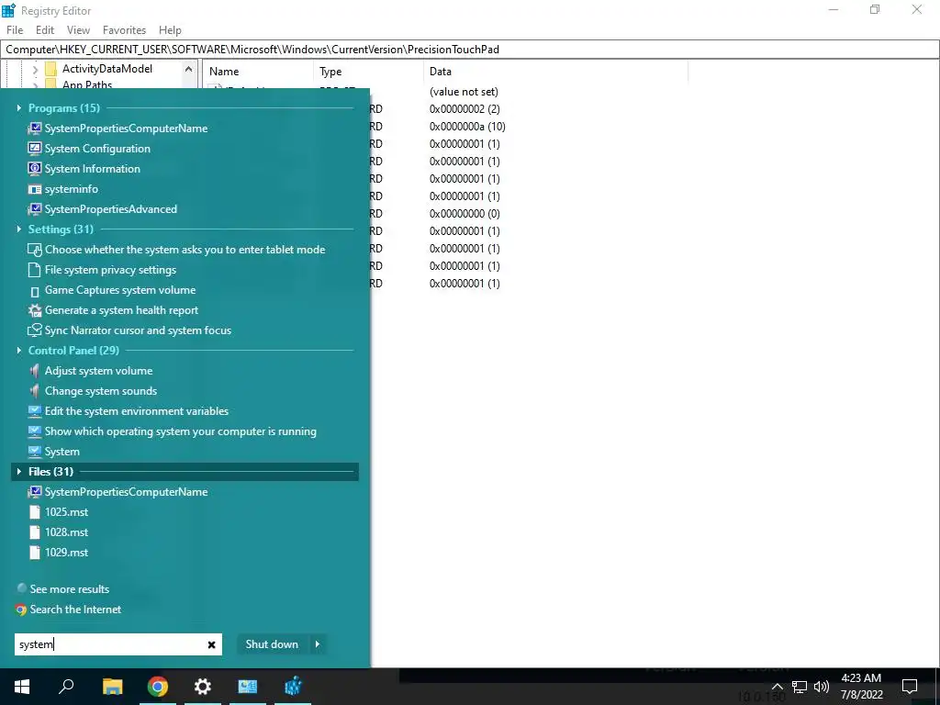940x705 pixels.
Task: Click the Game Captures system volume icon
Action: point(35,291)
